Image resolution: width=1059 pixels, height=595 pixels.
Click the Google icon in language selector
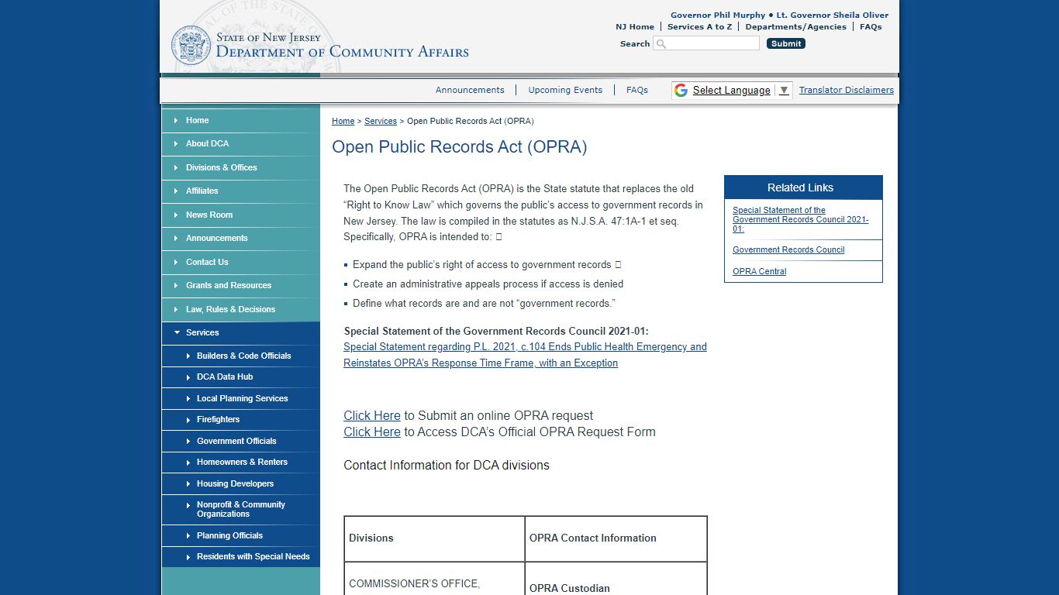click(681, 90)
